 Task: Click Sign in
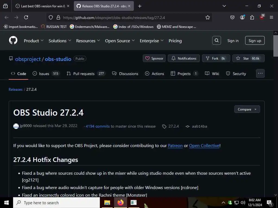coord(233,41)
